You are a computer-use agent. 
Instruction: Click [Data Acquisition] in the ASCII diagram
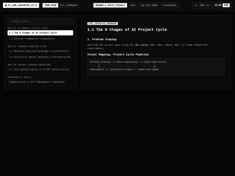coord(127,62)
